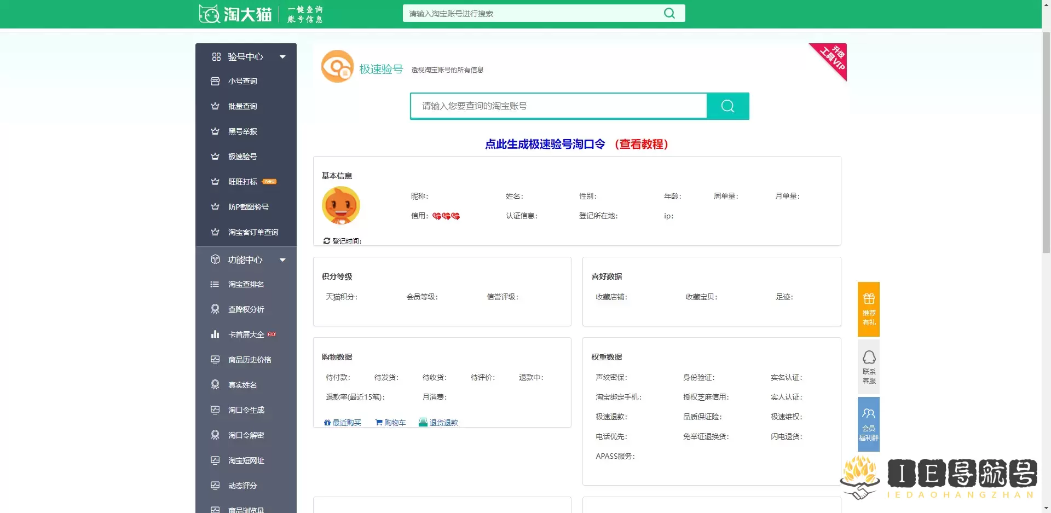Click 点此生成极速验号淘口令 link
Image resolution: width=1051 pixels, height=513 pixels.
coord(545,144)
